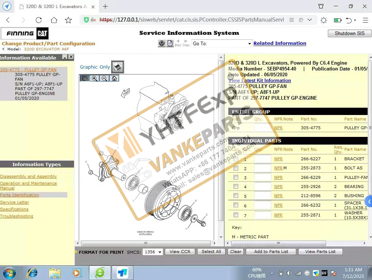Open the QR code icon in address bar
372x280 pixels.
click(x=291, y=20)
